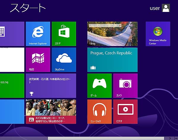Launch the ゲーム (Games) controller tile
Image resolution: width=178 pixels, height=140 pixels.
[99, 86]
